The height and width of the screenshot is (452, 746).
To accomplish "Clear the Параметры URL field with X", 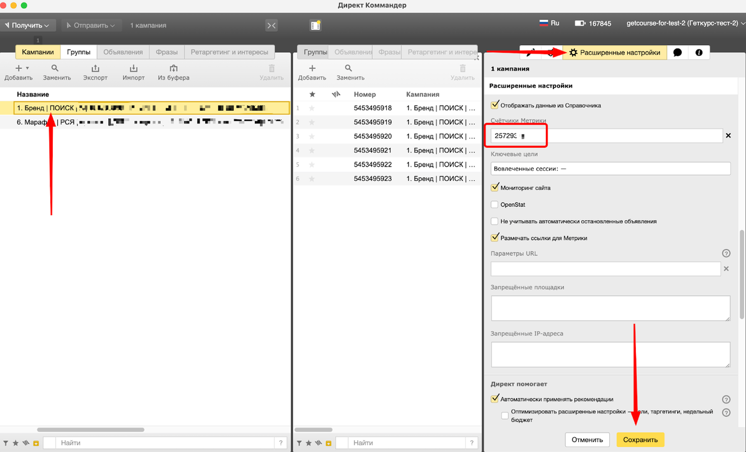I will pos(725,269).
